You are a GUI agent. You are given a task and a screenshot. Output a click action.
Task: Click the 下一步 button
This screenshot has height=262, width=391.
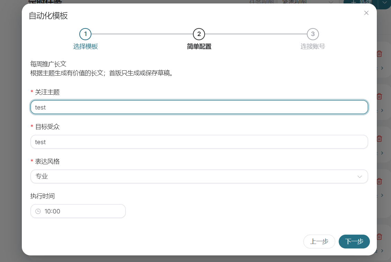coord(354,242)
